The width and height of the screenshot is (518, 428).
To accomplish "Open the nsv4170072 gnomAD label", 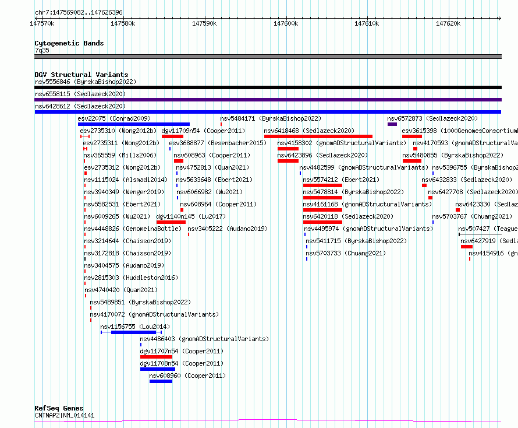I will [x=154, y=314].
